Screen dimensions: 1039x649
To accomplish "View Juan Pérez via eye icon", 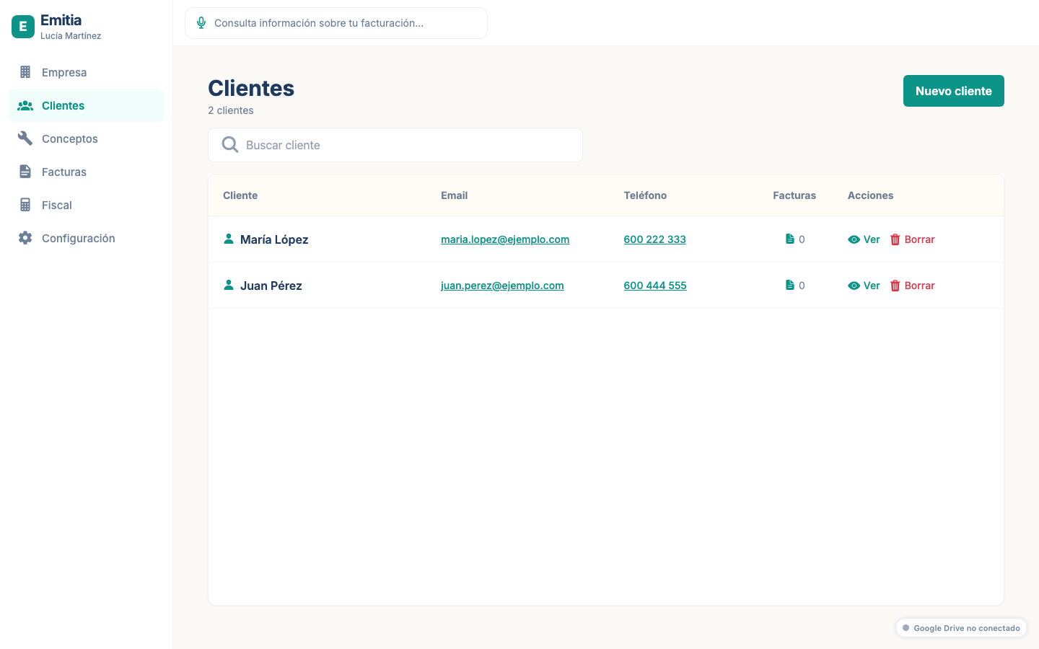I will 854,286.
